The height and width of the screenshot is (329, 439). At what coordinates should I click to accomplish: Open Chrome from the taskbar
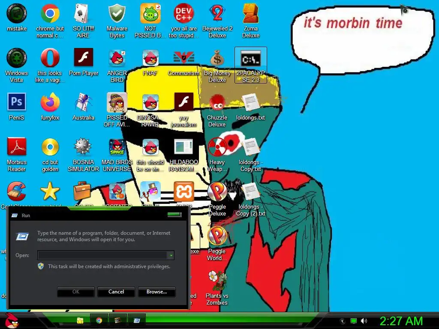pyautogui.click(x=99, y=320)
